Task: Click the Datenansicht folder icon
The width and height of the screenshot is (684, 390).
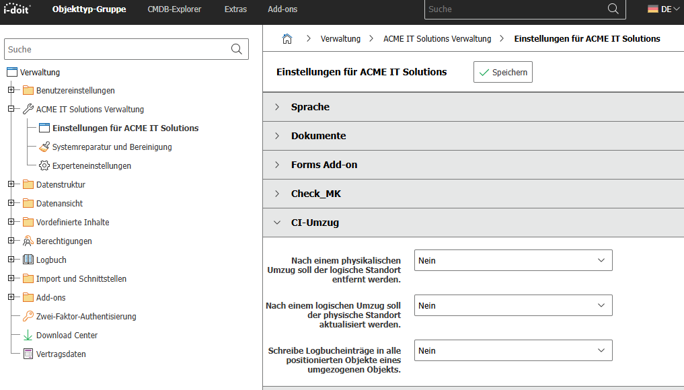Action: tap(28, 203)
